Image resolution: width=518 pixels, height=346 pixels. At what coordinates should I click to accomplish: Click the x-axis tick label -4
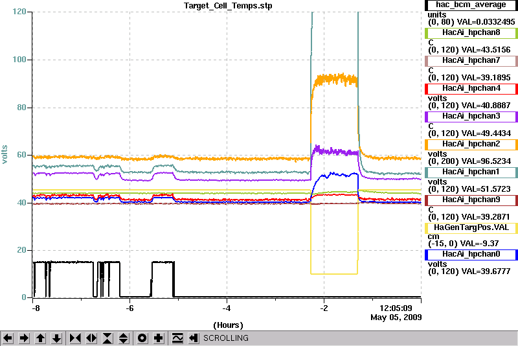[226, 308]
